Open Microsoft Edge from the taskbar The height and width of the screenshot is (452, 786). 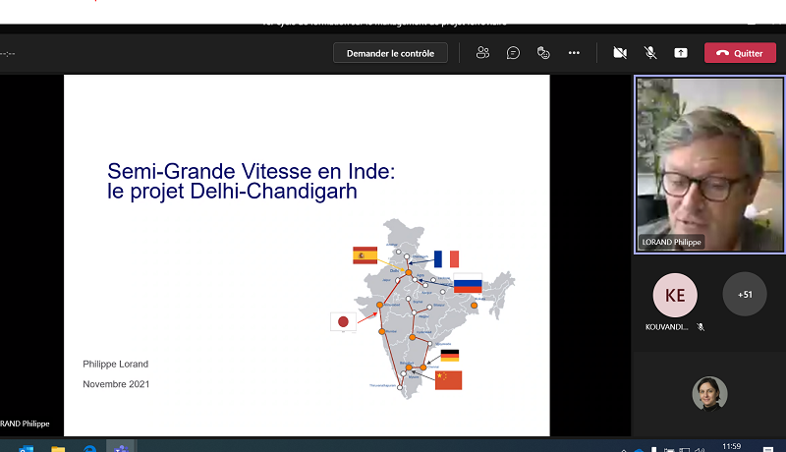(x=89, y=448)
